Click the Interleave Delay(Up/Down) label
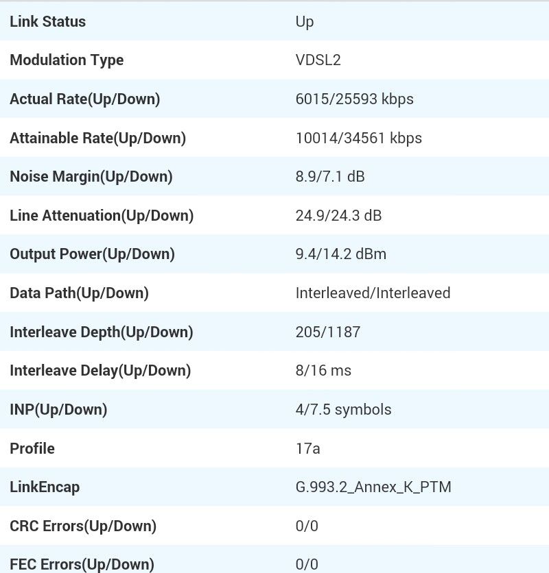Image resolution: width=549 pixels, height=573 pixels. [100, 370]
